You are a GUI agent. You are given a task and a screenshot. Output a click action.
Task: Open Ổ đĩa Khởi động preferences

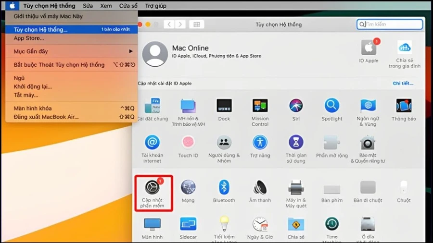368,229
